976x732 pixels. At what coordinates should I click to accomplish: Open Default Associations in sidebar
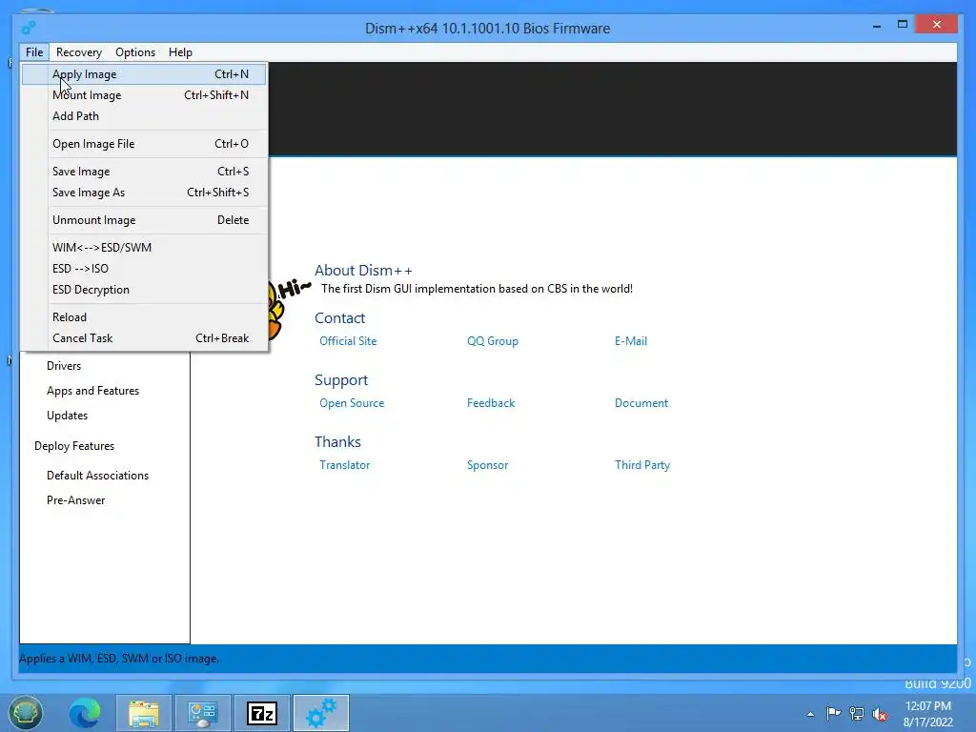98,476
